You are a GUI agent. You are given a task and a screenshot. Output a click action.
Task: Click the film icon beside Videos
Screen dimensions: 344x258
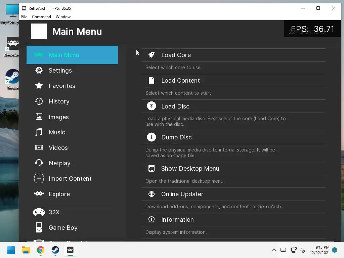pyautogui.click(x=39, y=148)
